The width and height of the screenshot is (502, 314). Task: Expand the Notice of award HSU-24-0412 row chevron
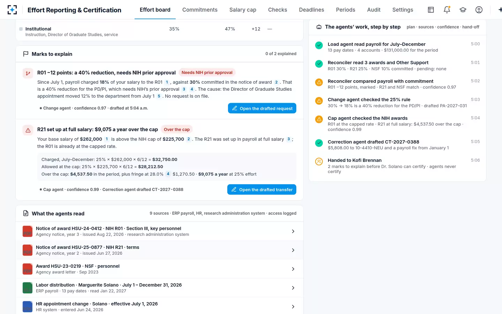(x=293, y=231)
